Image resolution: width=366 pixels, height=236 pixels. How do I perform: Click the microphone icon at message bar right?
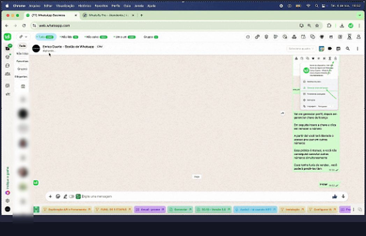pos(343,196)
